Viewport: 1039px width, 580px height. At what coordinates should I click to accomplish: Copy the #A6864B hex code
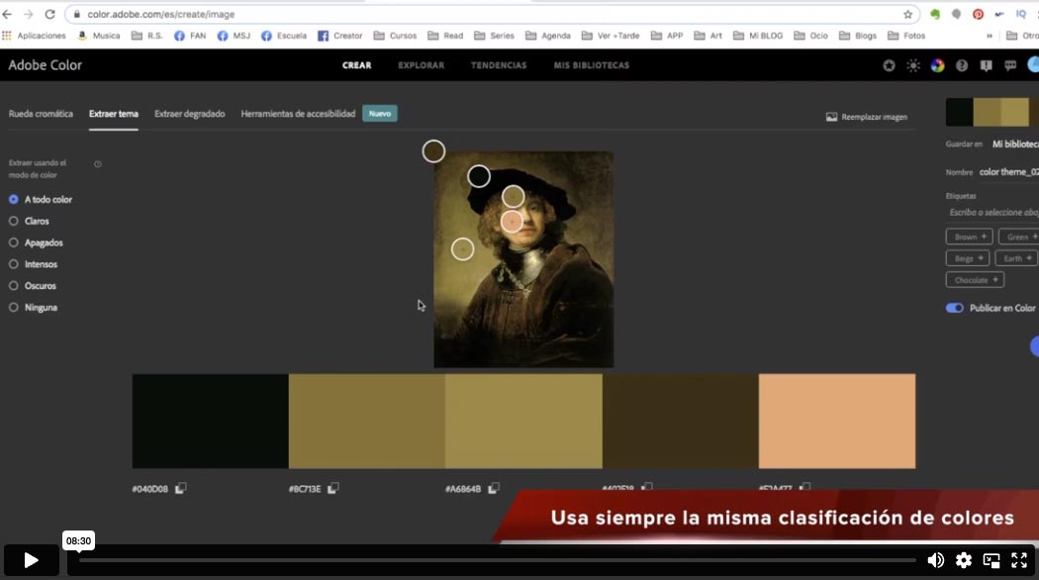point(494,489)
